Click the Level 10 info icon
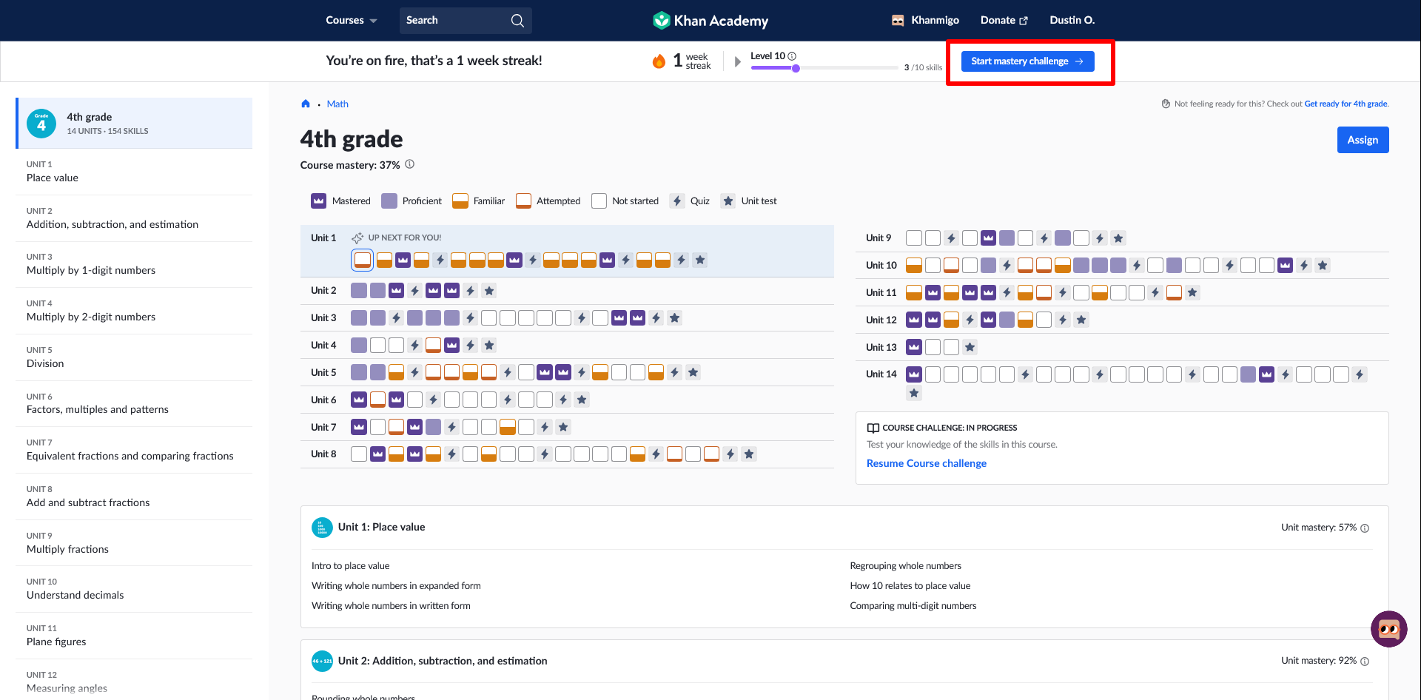The height and width of the screenshot is (700, 1421). pos(792,56)
